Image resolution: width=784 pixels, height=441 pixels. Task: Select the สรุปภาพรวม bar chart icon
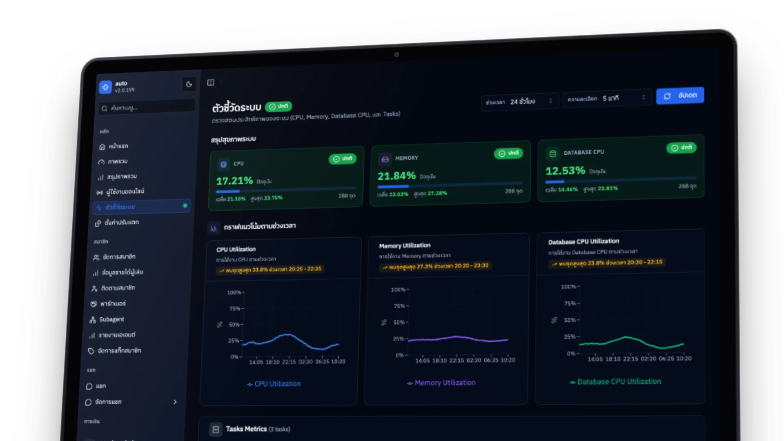click(100, 177)
